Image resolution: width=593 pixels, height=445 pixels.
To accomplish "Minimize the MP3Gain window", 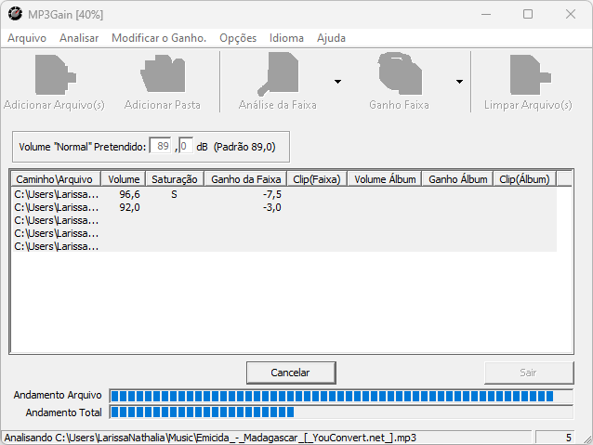I will point(486,14).
